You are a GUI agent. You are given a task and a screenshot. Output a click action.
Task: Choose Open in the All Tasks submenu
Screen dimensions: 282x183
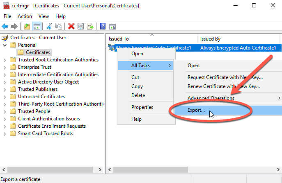pyautogui.click(x=228, y=66)
